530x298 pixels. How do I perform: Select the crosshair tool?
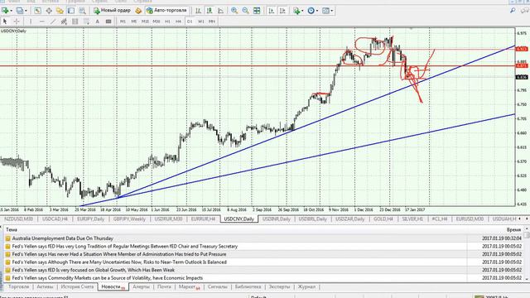[x=17, y=22]
